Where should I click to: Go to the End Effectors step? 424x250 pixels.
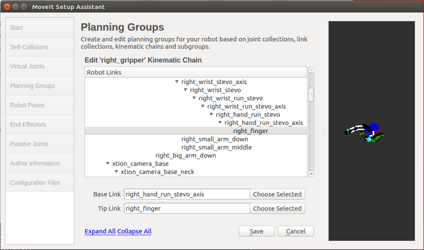coord(40,124)
